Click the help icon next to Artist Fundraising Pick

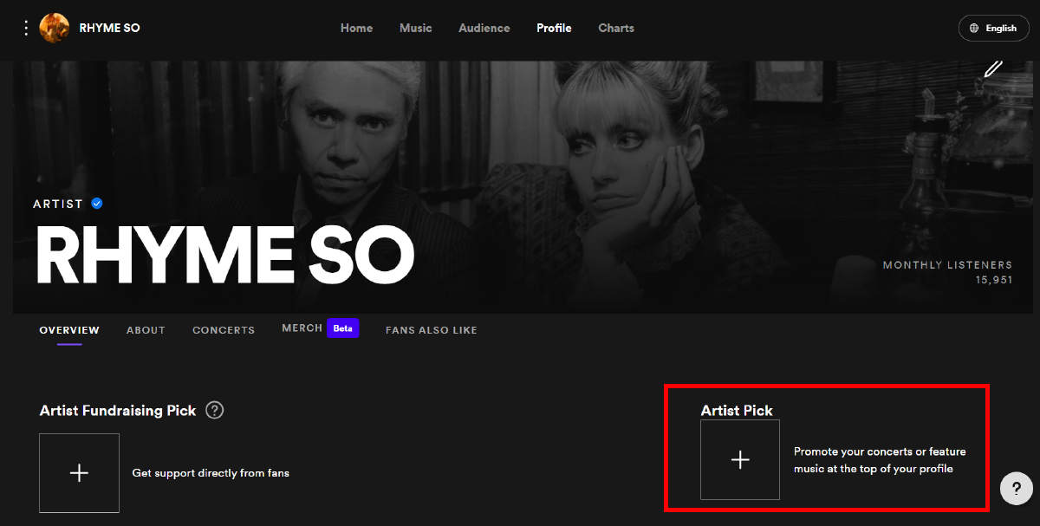215,410
